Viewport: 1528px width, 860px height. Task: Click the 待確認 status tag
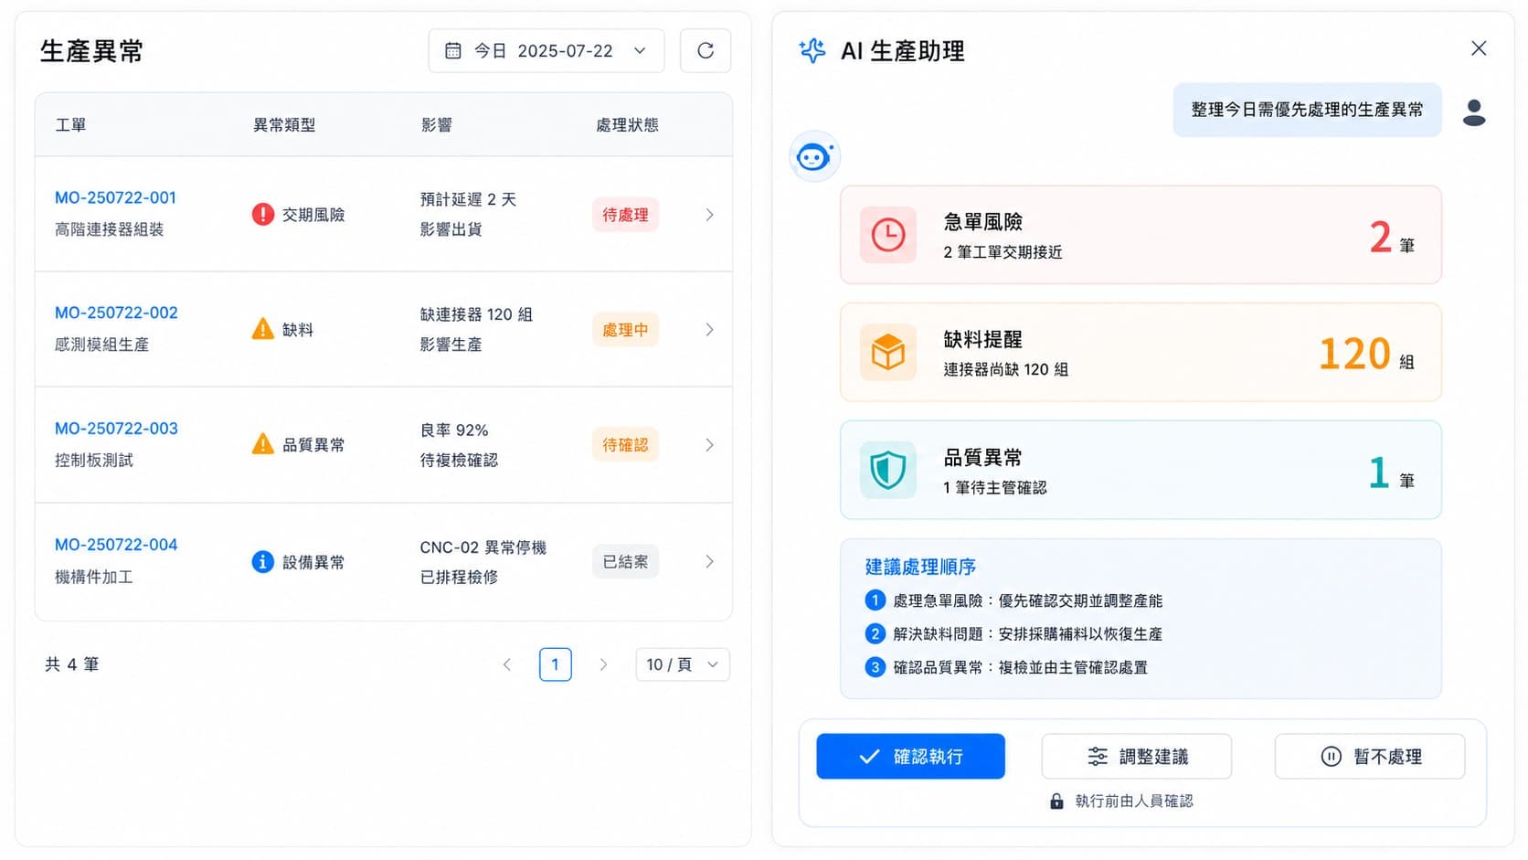(x=625, y=444)
